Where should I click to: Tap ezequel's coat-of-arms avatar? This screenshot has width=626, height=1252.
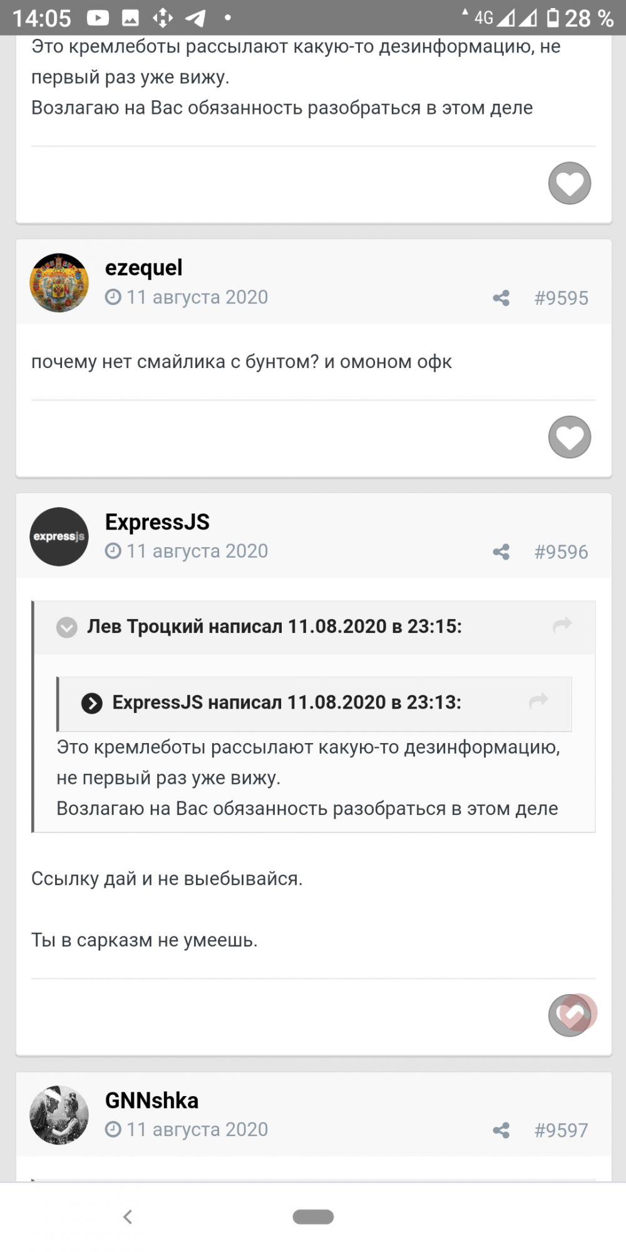59,283
